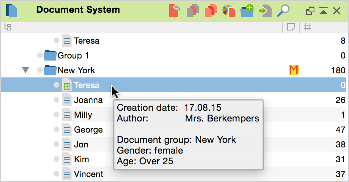Image resolution: width=349 pixels, height=182 pixels.
Task: Open the colorful pie chart document icon
Action: tap(229, 11)
